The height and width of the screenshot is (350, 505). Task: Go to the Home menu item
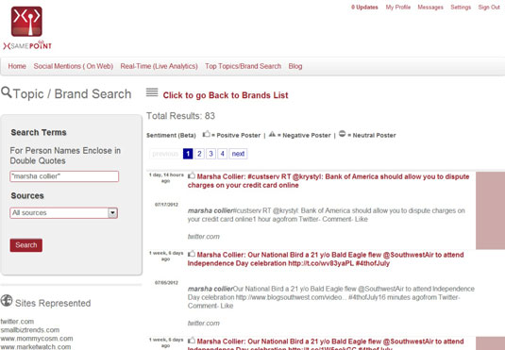(17, 66)
